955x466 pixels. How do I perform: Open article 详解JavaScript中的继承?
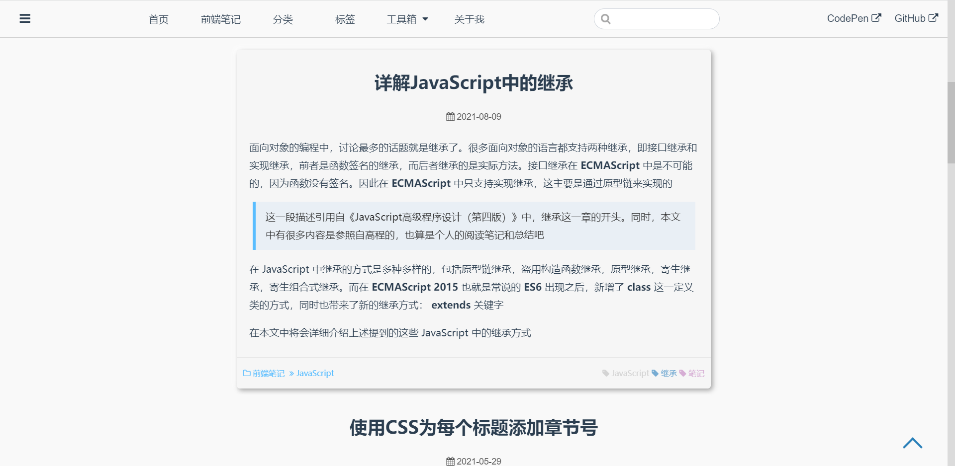coord(474,82)
